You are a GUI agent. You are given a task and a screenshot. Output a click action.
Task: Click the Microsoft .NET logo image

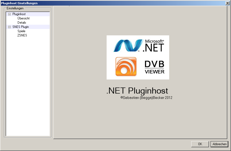139,46
